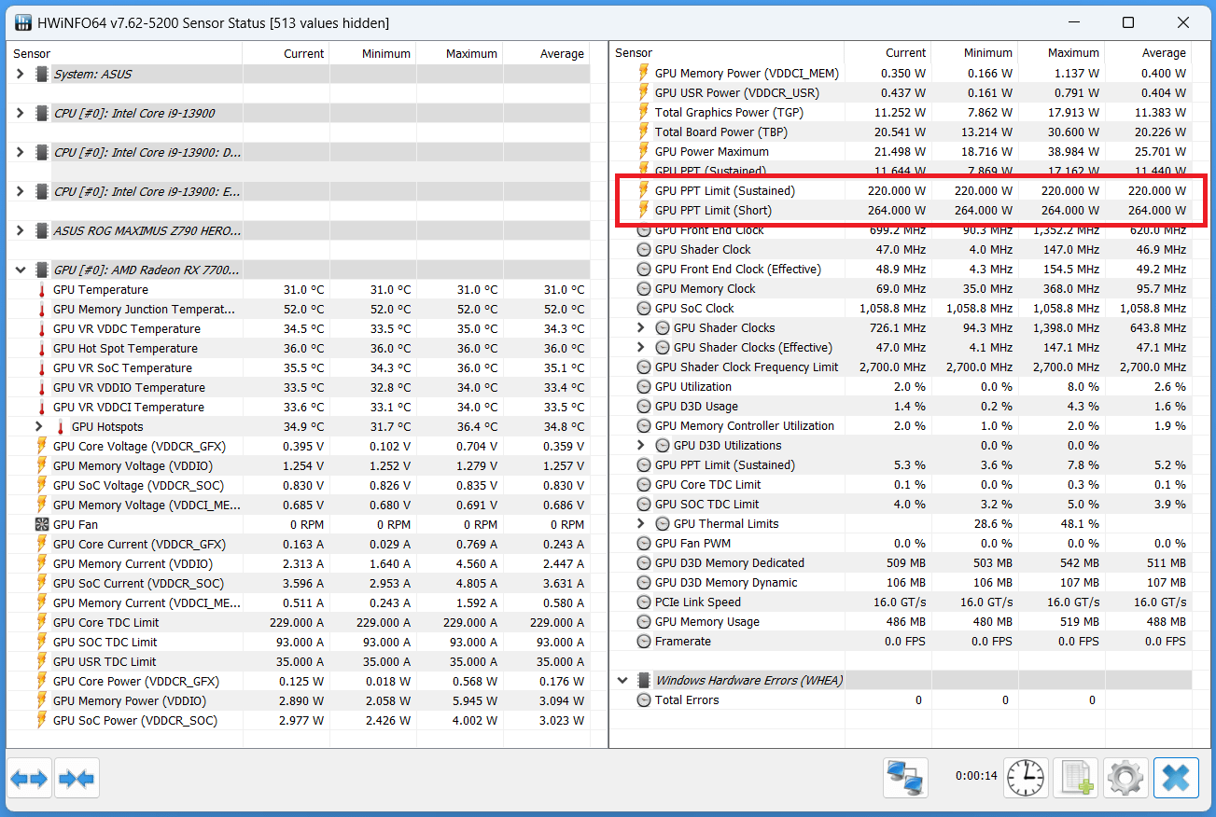Click the collapse columns arrows button
This screenshot has width=1216, height=817.
pos(77,778)
